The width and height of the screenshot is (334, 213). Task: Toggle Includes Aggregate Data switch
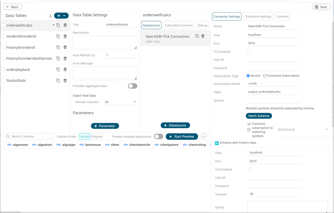(132, 86)
